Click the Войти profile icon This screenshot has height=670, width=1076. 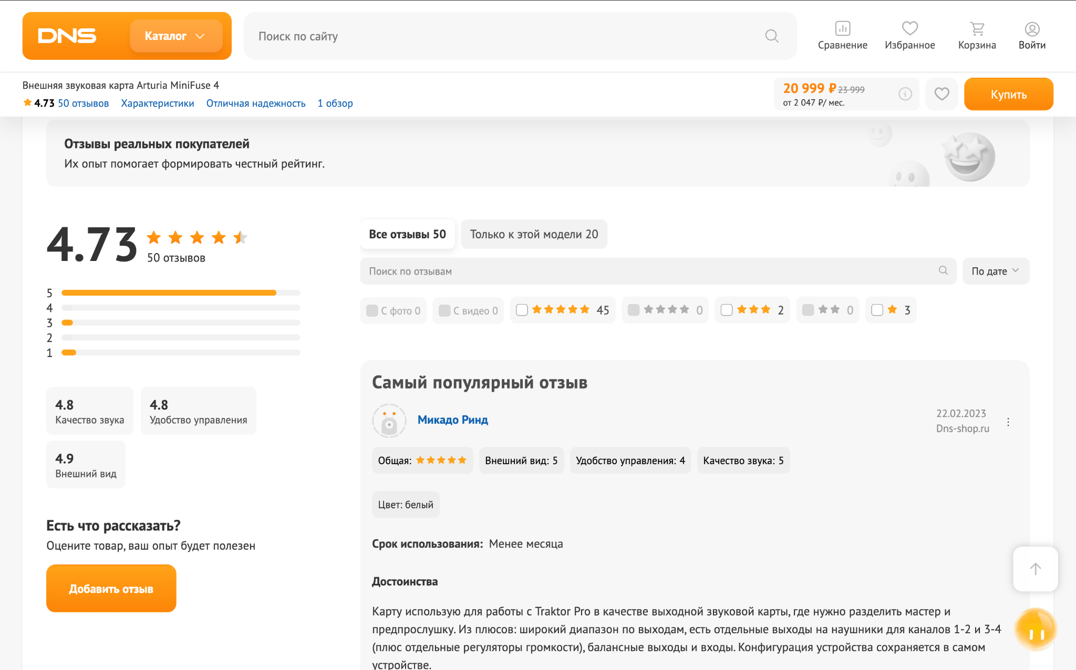click(x=1032, y=36)
